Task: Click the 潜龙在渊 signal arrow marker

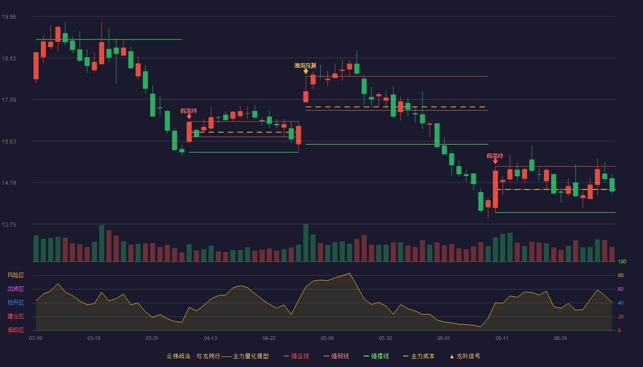Action: coord(306,71)
